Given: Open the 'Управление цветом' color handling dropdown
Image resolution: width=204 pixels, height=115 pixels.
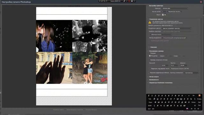Looking at the screenshot, I should (177, 28).
